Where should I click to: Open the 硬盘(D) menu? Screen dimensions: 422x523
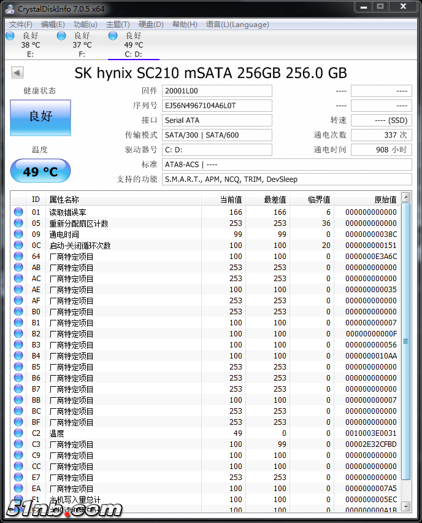pos(151,25)
